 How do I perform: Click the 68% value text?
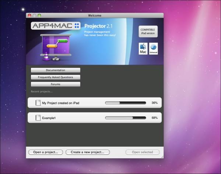(x=154, y=118)
